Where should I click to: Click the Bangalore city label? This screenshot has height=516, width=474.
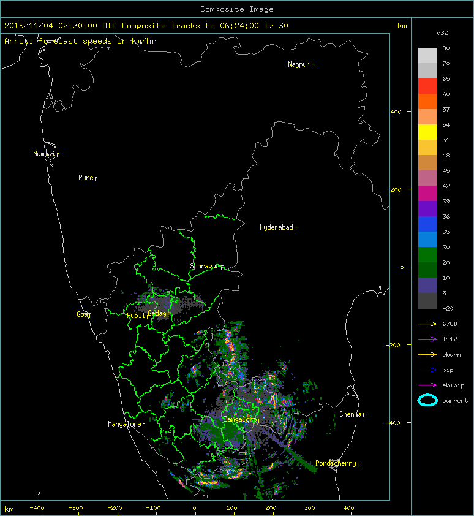pos(240,419)
